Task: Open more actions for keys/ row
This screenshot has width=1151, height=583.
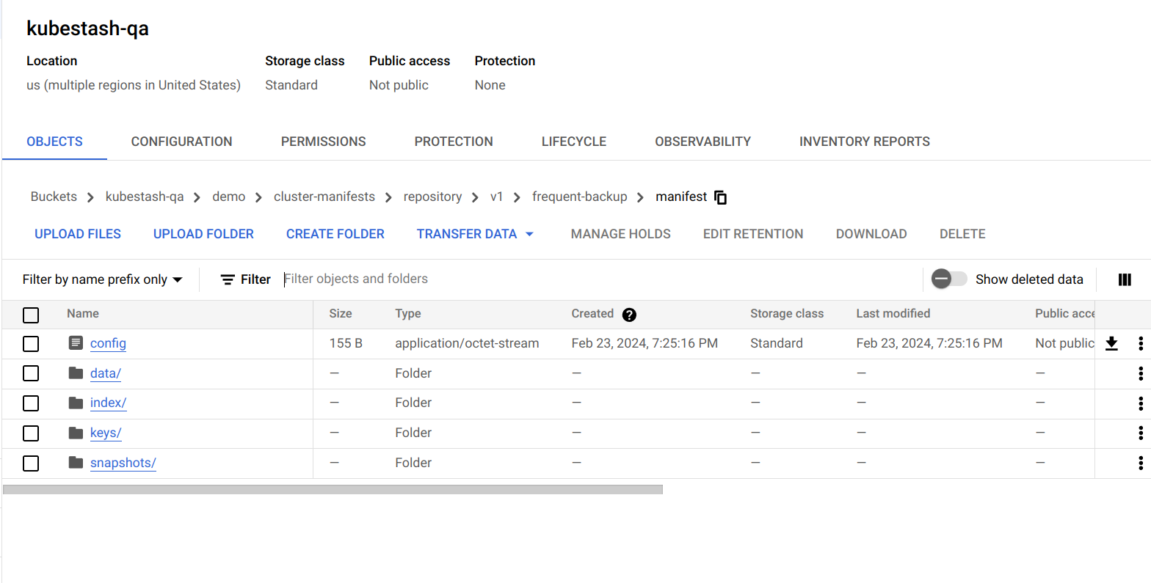Action: pyautogui.click(x=1141, y=433)
